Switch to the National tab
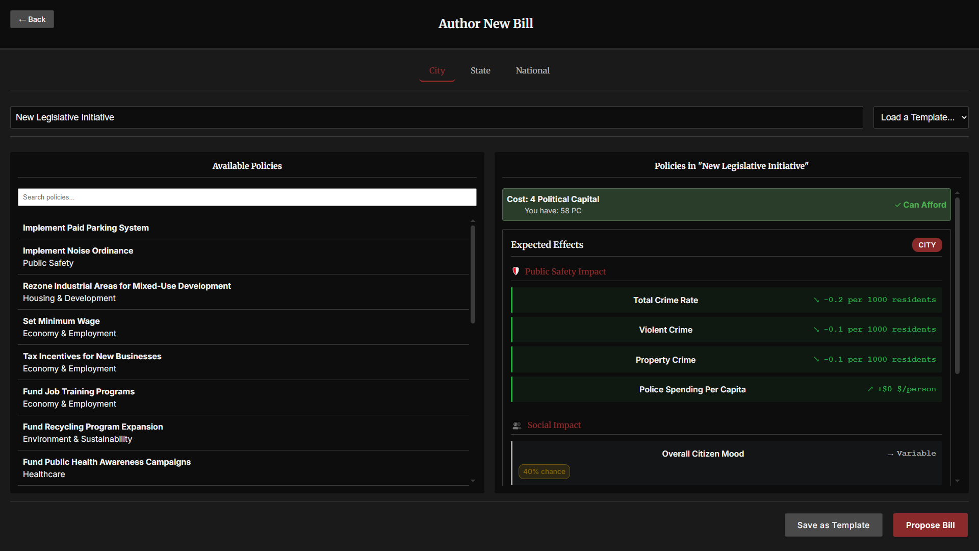979x551 pixels. coord(532,70)
